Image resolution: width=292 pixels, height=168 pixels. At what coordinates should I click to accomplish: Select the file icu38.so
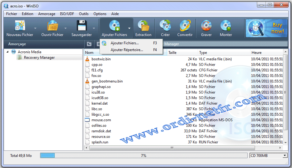[98, 92]
